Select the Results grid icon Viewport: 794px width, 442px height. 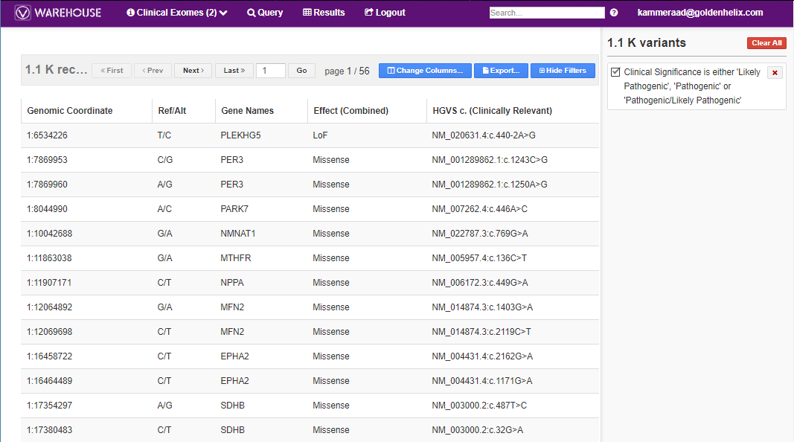[306, 13]
